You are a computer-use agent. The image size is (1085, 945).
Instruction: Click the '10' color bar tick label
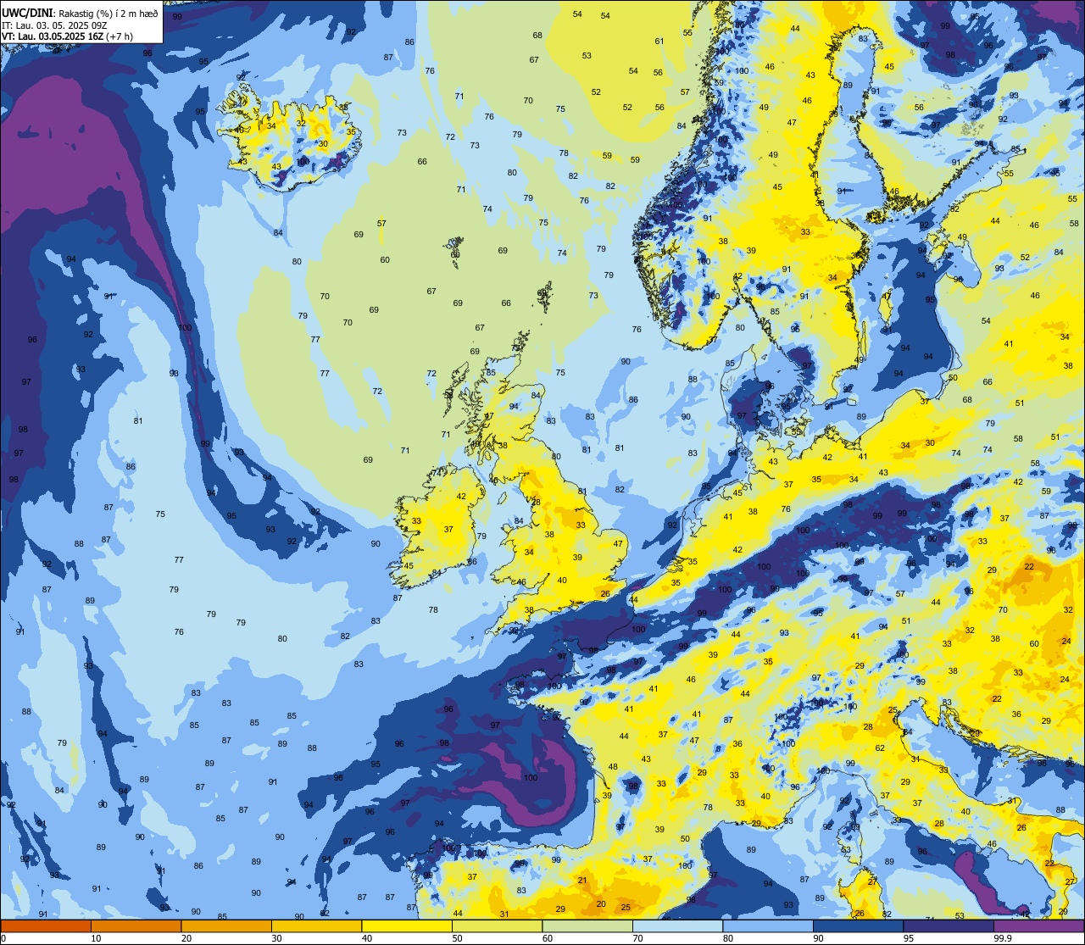pos(96,938)
